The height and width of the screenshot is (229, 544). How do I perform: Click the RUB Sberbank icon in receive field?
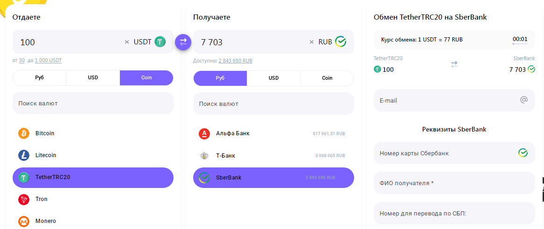pos(340,42)
